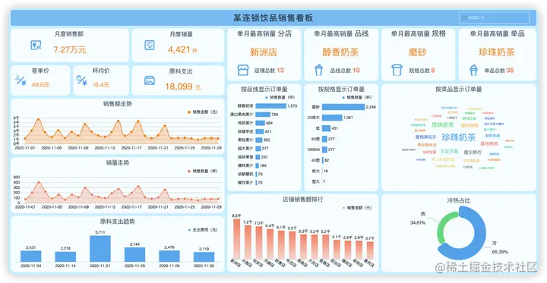Click the 2020-11-14 label under material chart
547x283 pixels.
coord(65,266)
